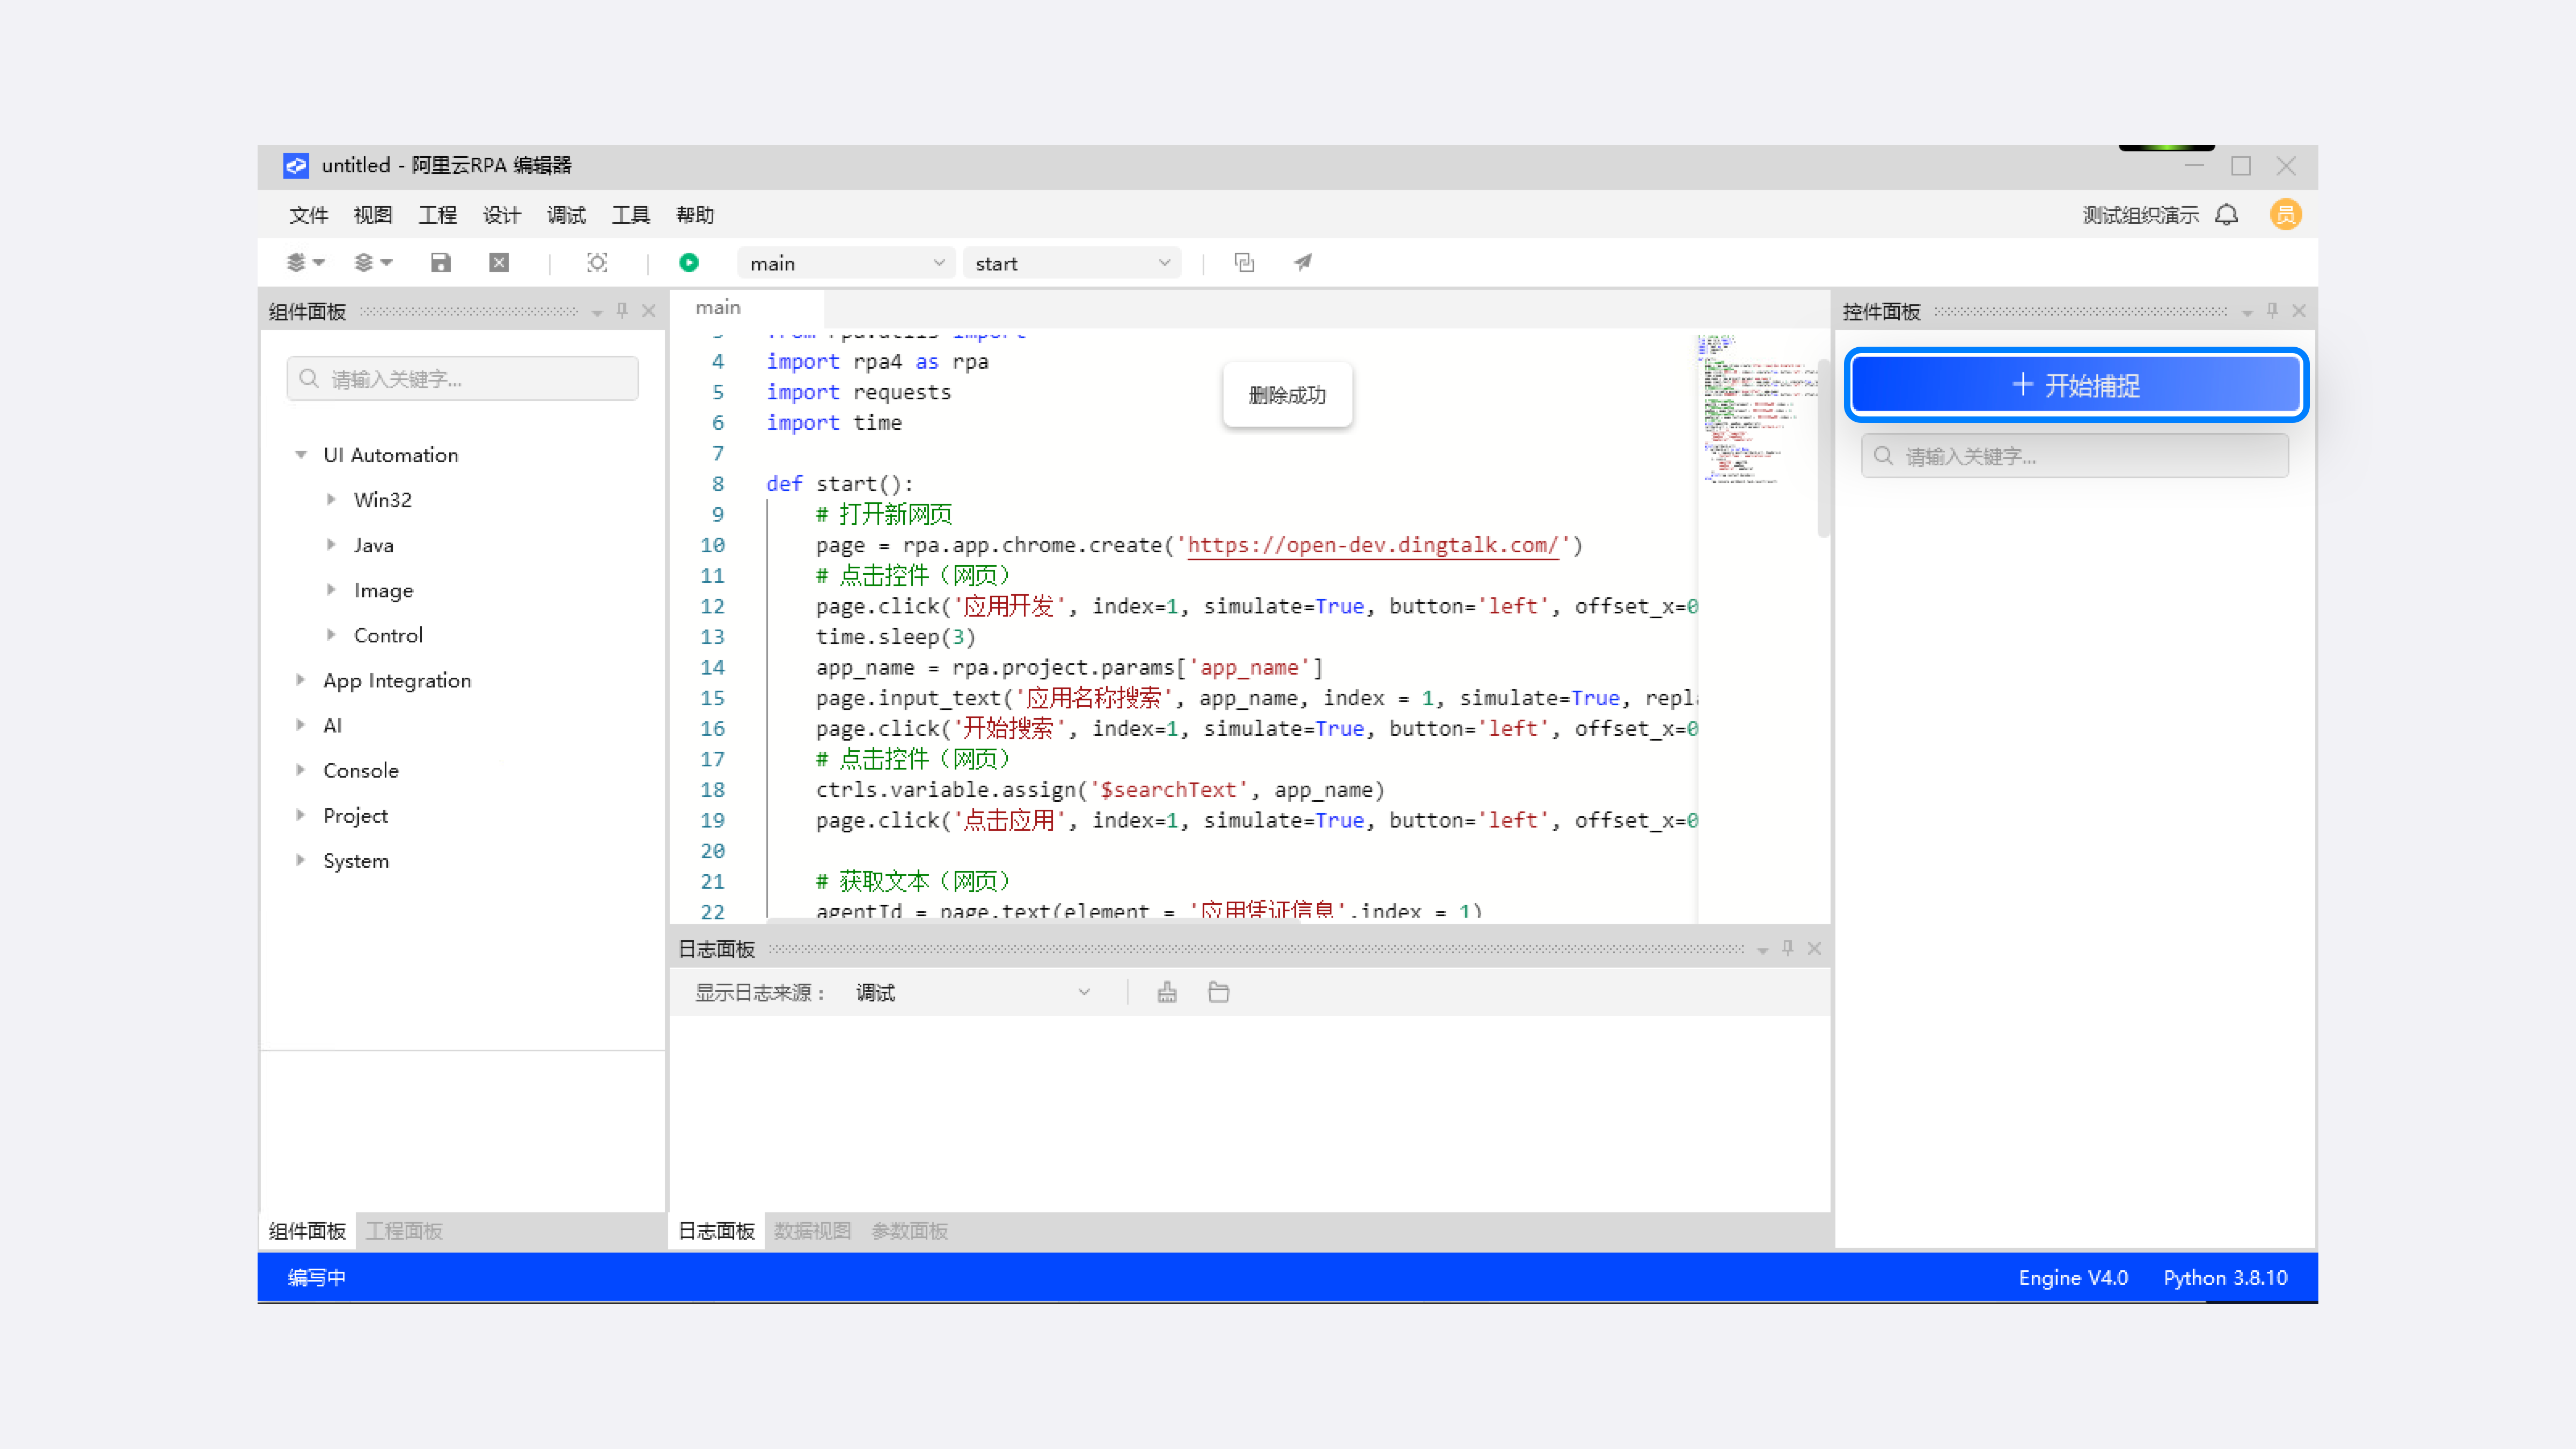Open 控件面板 header dropdown arrow
The image size is (2576, 1449).
(x=2247, y=313)
